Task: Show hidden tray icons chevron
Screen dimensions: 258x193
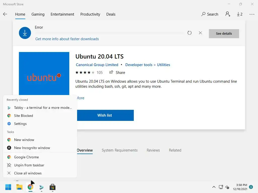Action: 214,187
